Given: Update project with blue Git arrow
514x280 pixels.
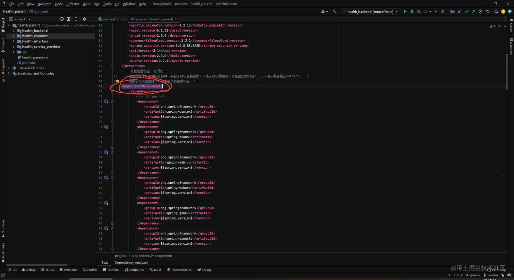Looking at the screenshot, I should point(460,12).
